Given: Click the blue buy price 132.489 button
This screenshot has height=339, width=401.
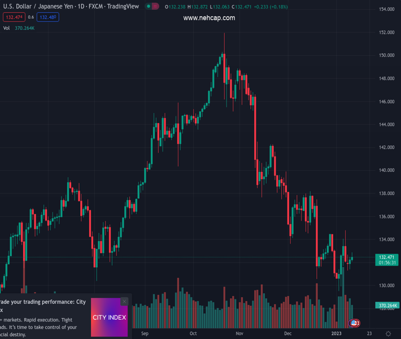Looking at the screenshot, I should [x=48, y=18].
